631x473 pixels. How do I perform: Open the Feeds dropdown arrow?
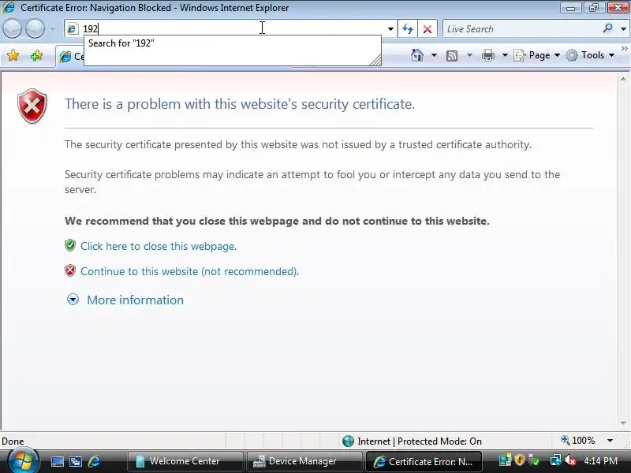469,55
